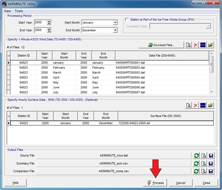Refresh Hourly File output name
The width and height of the screenshot is (222, 190).
(x=196, y=155)
